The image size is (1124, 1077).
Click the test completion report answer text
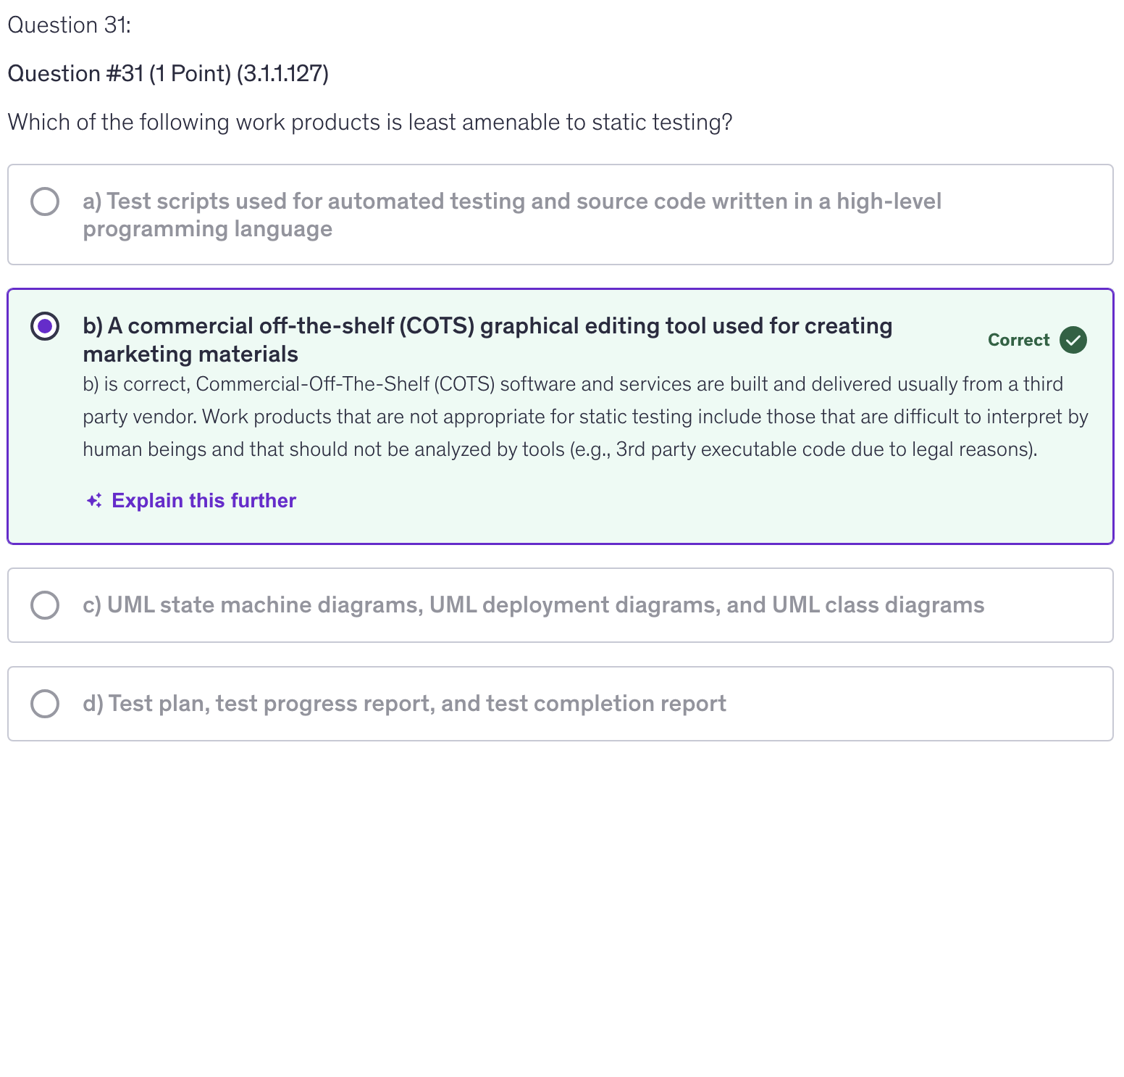[x=404, y=704]
